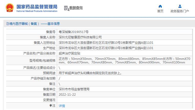Open the 详情 link
The width and height of the screenshot is (195, 110).
click(62, 106)
